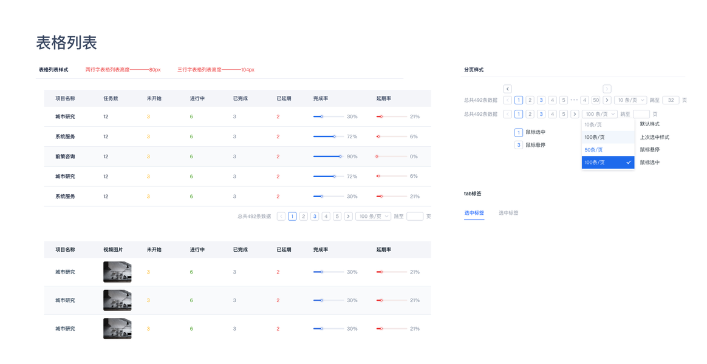This screenshot has height=364, width=707.
Task: Click the 前策咨询 project name cell
Action: pyautogui.click(x=65, y=157)
